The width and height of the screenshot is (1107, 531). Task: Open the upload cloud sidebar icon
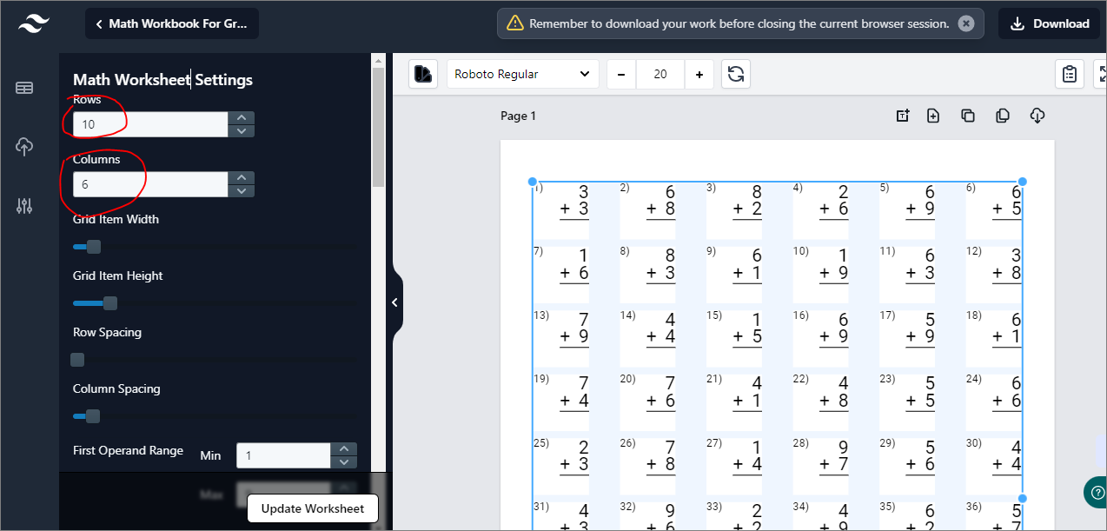pyautogui.click(x=24, y=147)
